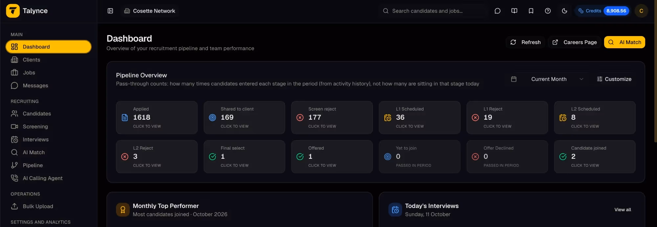Open Bulk Upload in the sidebar
This screenshot has width=657, height=227.
point(48,206)
